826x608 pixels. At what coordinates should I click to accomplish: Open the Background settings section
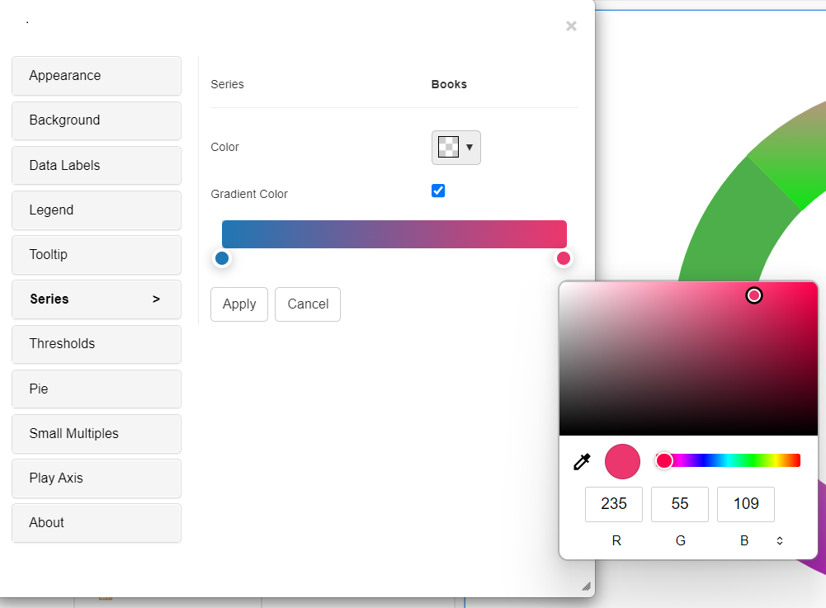(96, 120)
